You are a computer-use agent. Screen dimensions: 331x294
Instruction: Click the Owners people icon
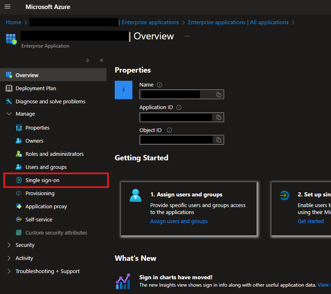19,141
